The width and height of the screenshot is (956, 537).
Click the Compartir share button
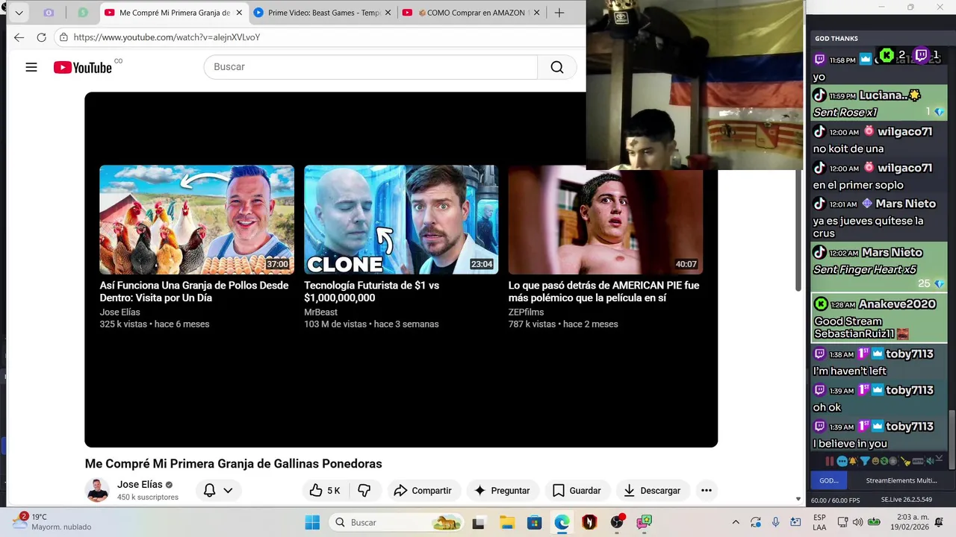point(423,490)
